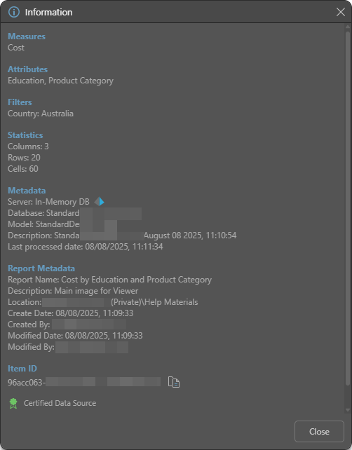Click the Country: Australia filter text
The height and width of the screenshot is (450, 352).
pos(41,114)
